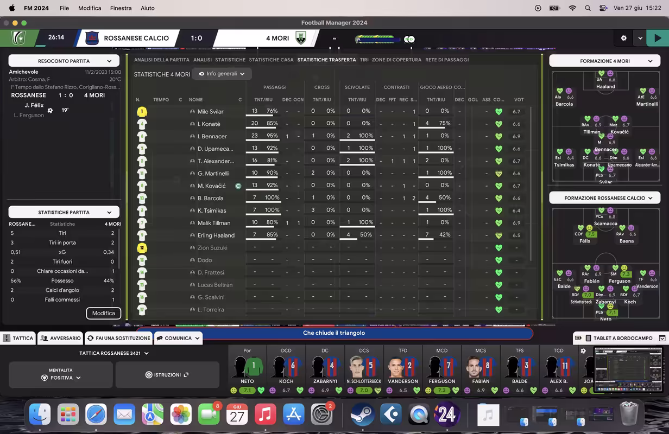This screenshot has height=434, width=669.
Task: Click the green competition logo at top left
Action: (18, 38)
